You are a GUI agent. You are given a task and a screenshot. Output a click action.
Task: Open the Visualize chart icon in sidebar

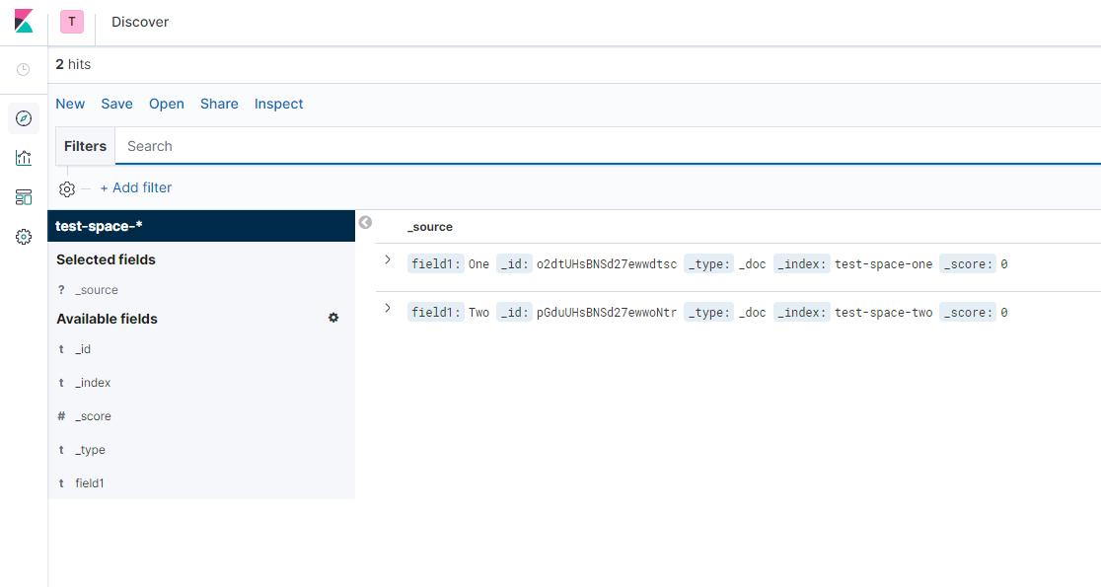coord(24,158)
